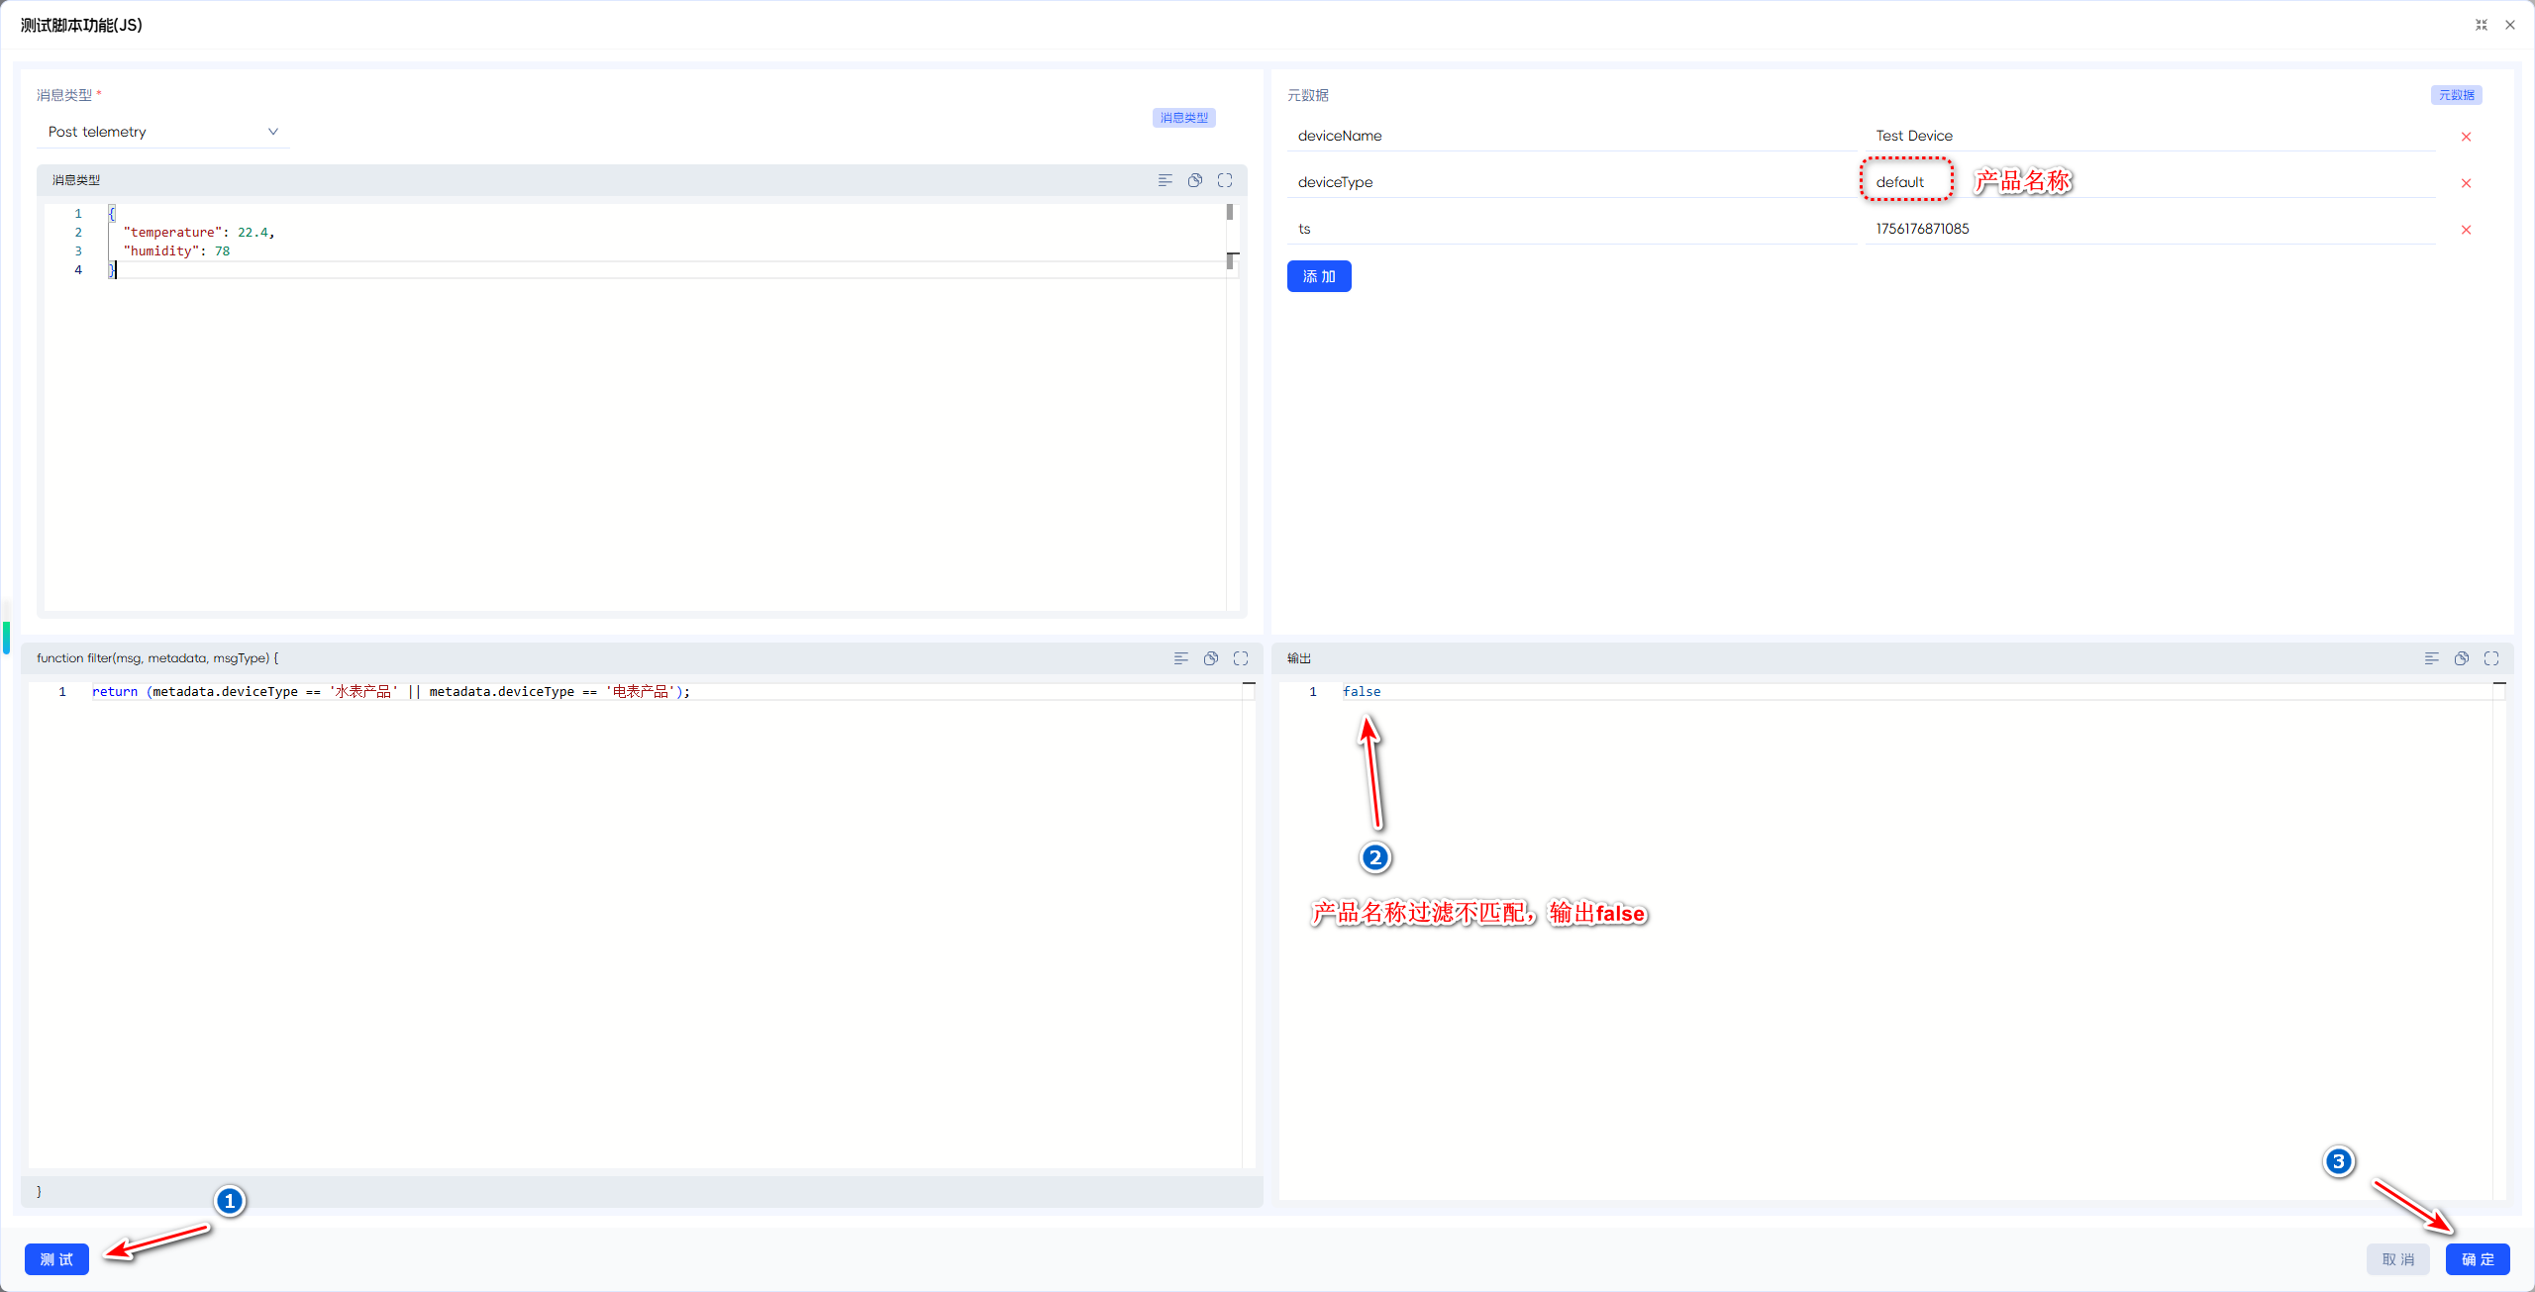2535x1292 pixels.
Task: Click the 测试 test button
Action: (56, 1259)
